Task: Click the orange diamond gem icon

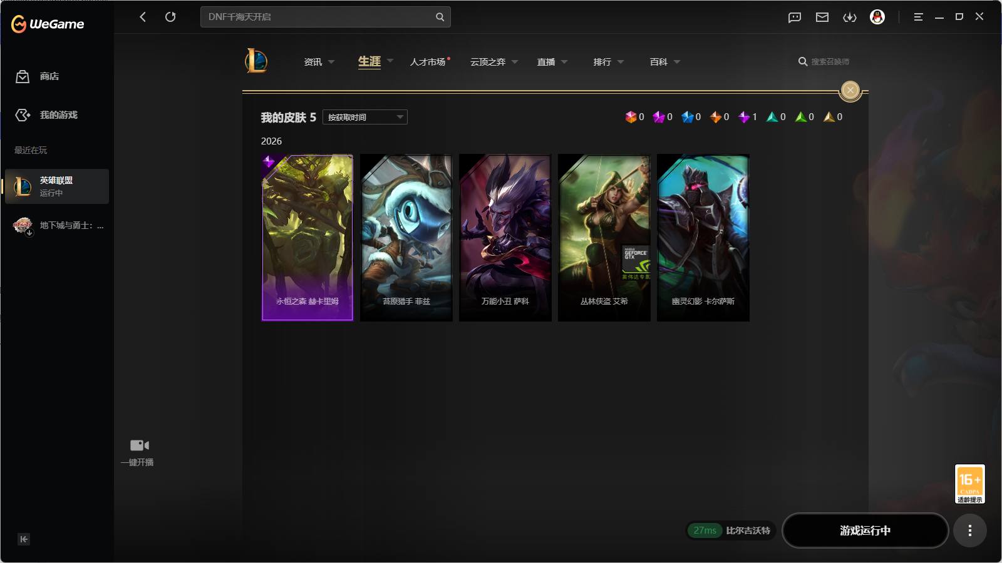Action: point(716,117)
